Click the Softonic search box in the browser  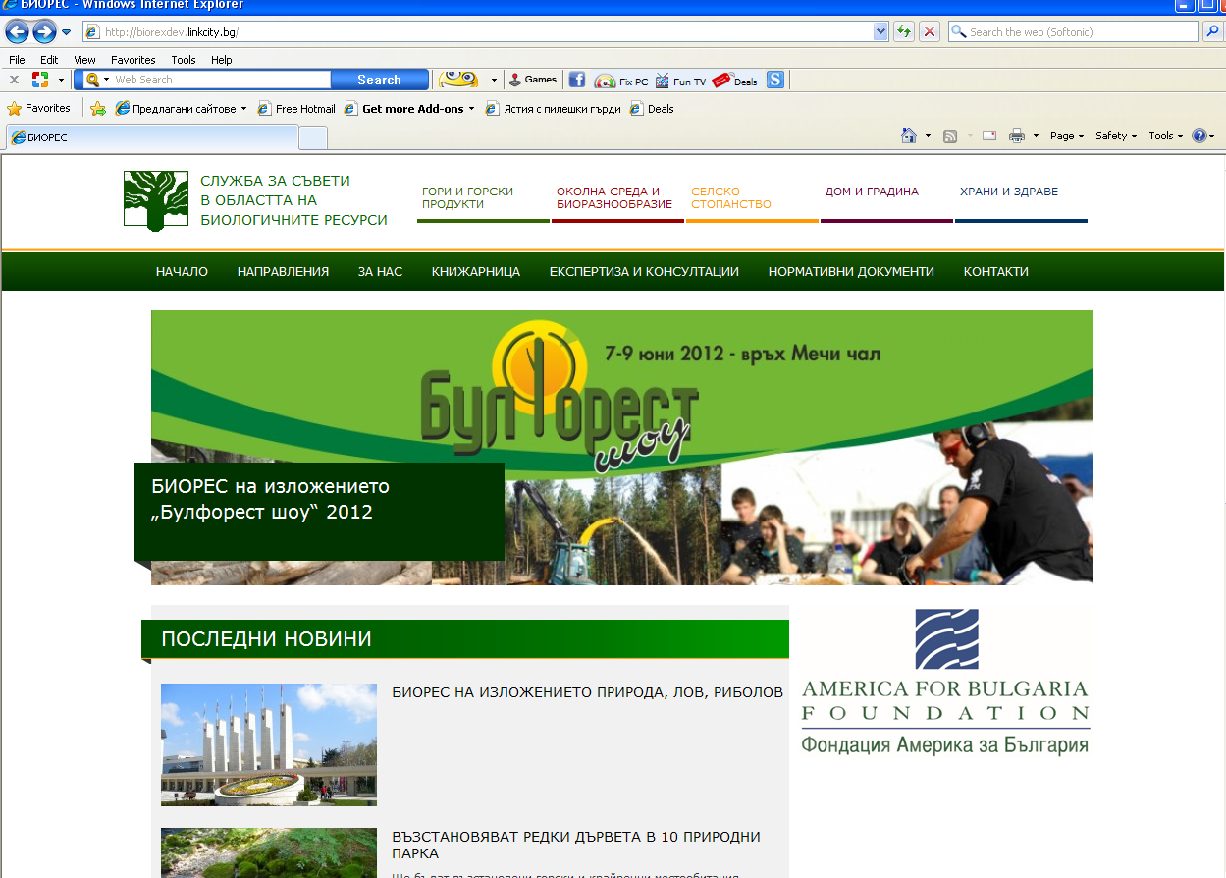point(1075,32)
